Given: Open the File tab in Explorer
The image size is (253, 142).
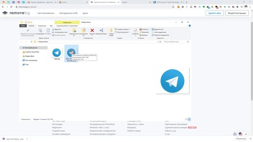Looking at the screenshot, I should pos(23,26).
